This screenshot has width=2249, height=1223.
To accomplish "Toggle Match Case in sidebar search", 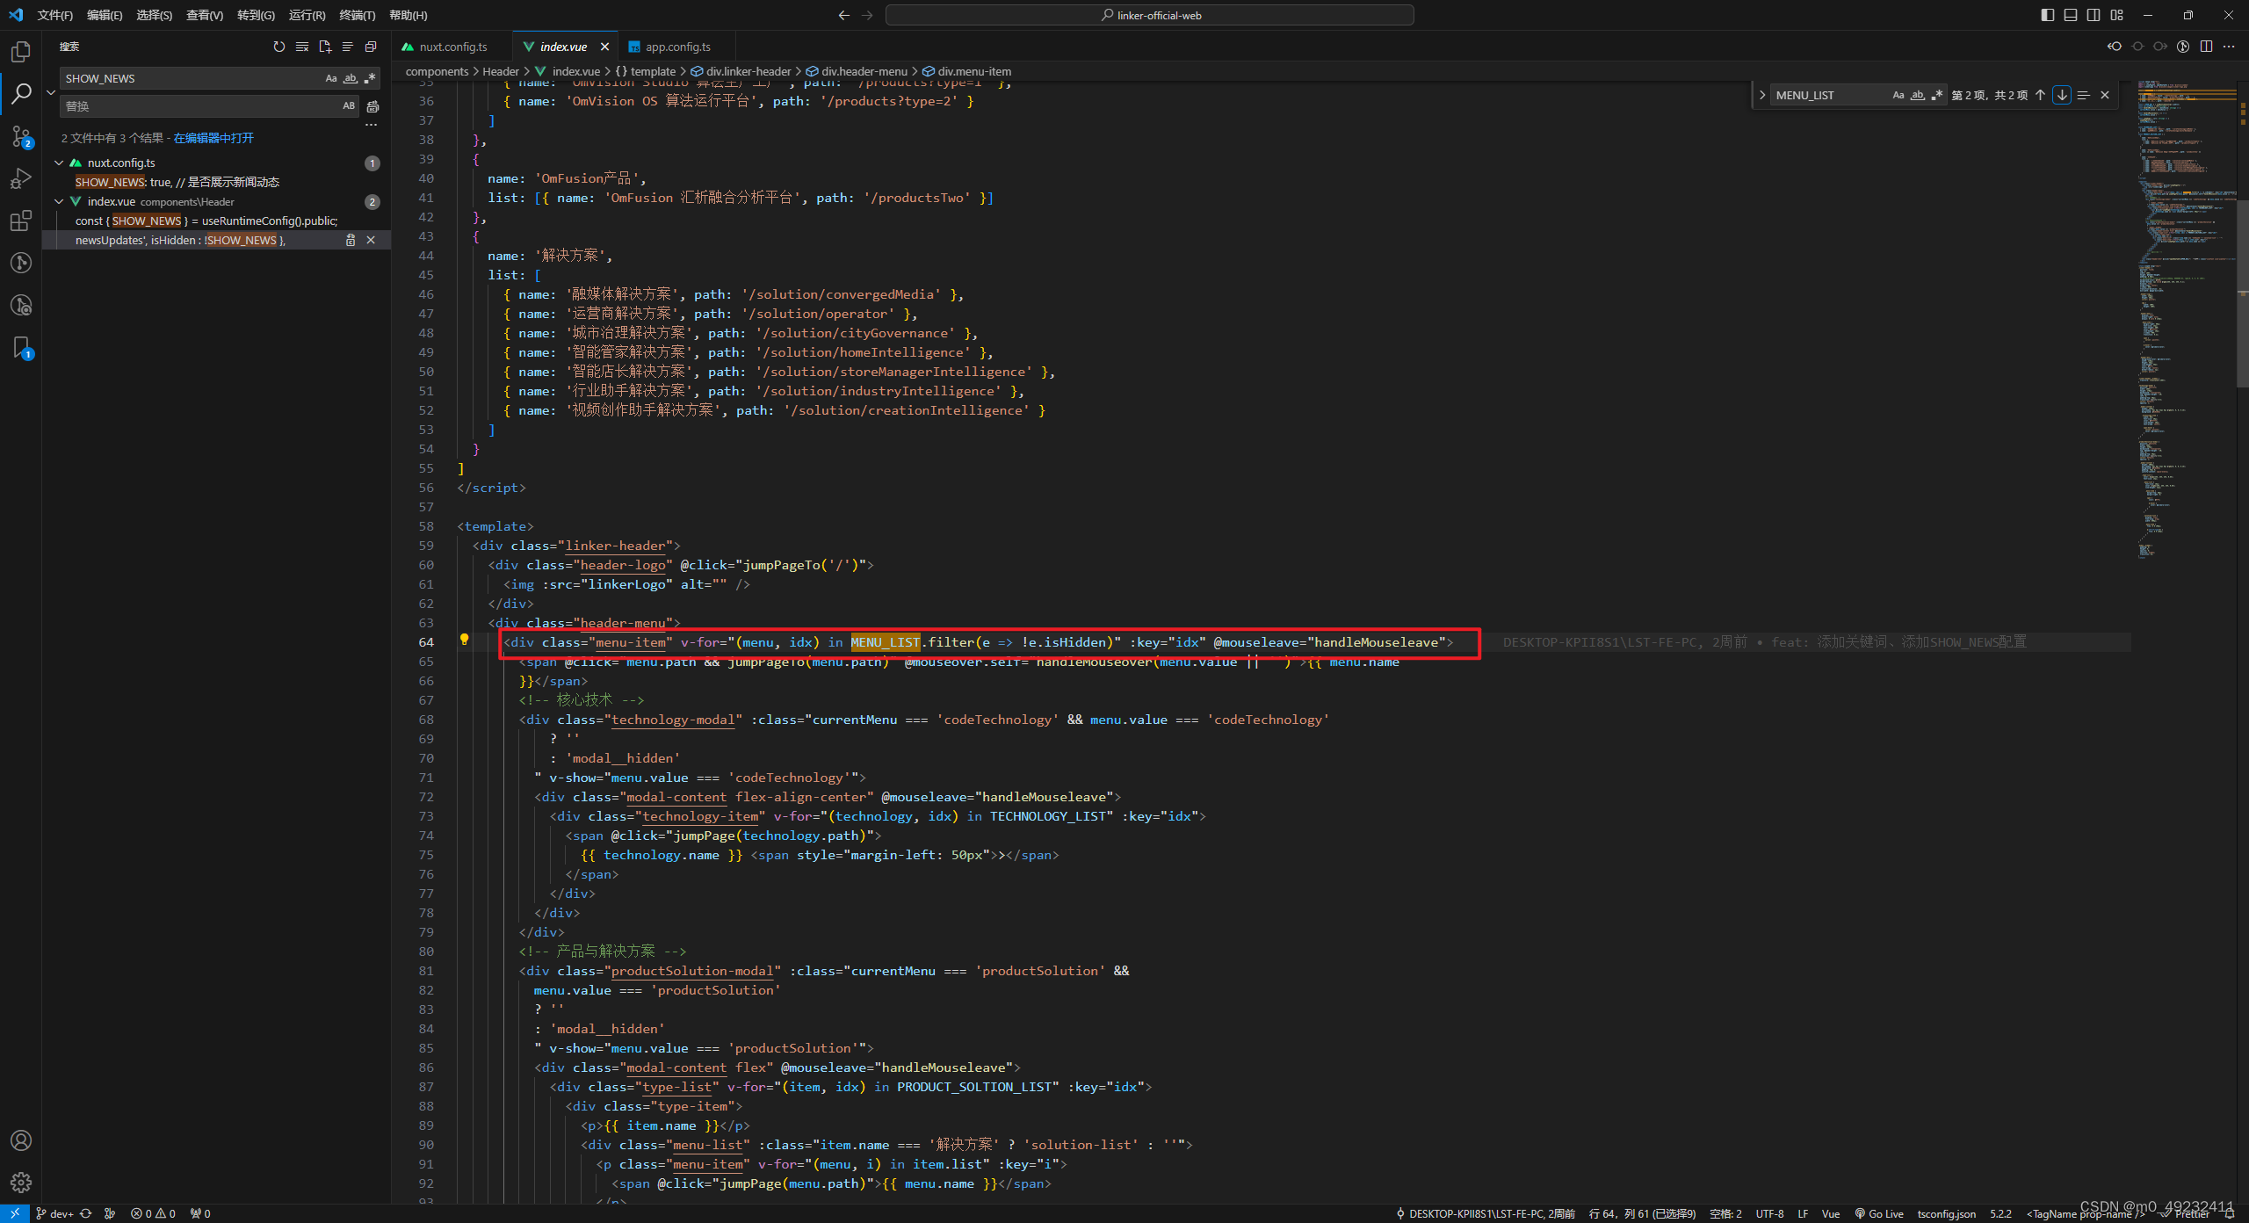I will pos(331,78).
